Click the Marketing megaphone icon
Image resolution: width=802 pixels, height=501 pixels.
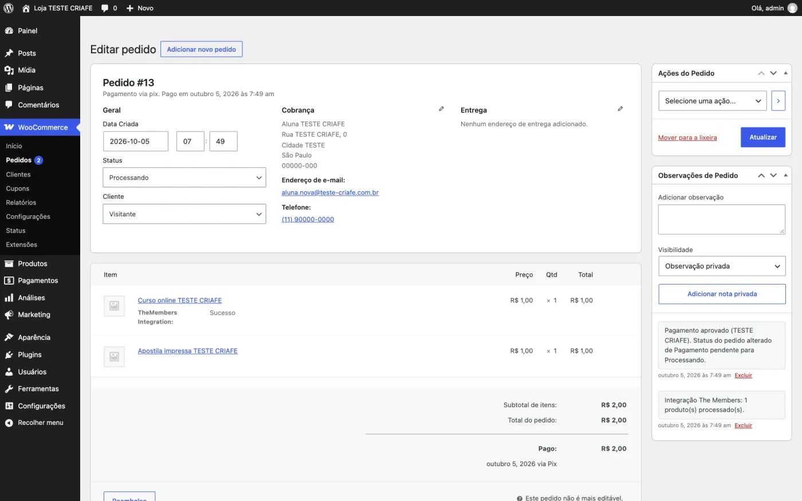9,314
